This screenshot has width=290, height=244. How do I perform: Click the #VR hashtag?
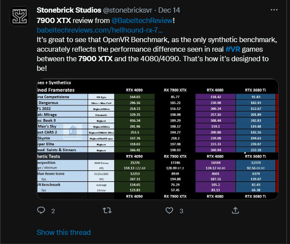tap(233, 49)
